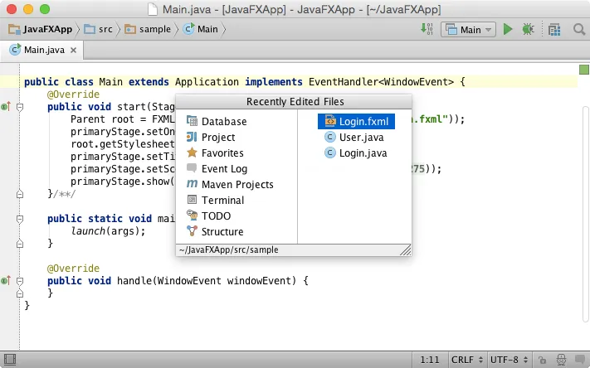Viewport: 590px width, 368px height.
Task: Click the Project icon in popup
Action: (192, 137)
